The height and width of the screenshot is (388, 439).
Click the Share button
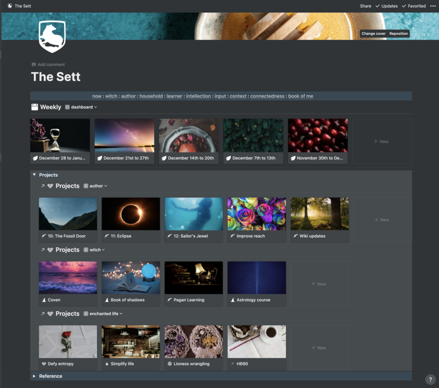(366, 6)
